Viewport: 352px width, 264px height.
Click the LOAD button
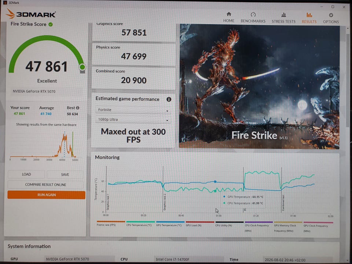click(26, 174)
